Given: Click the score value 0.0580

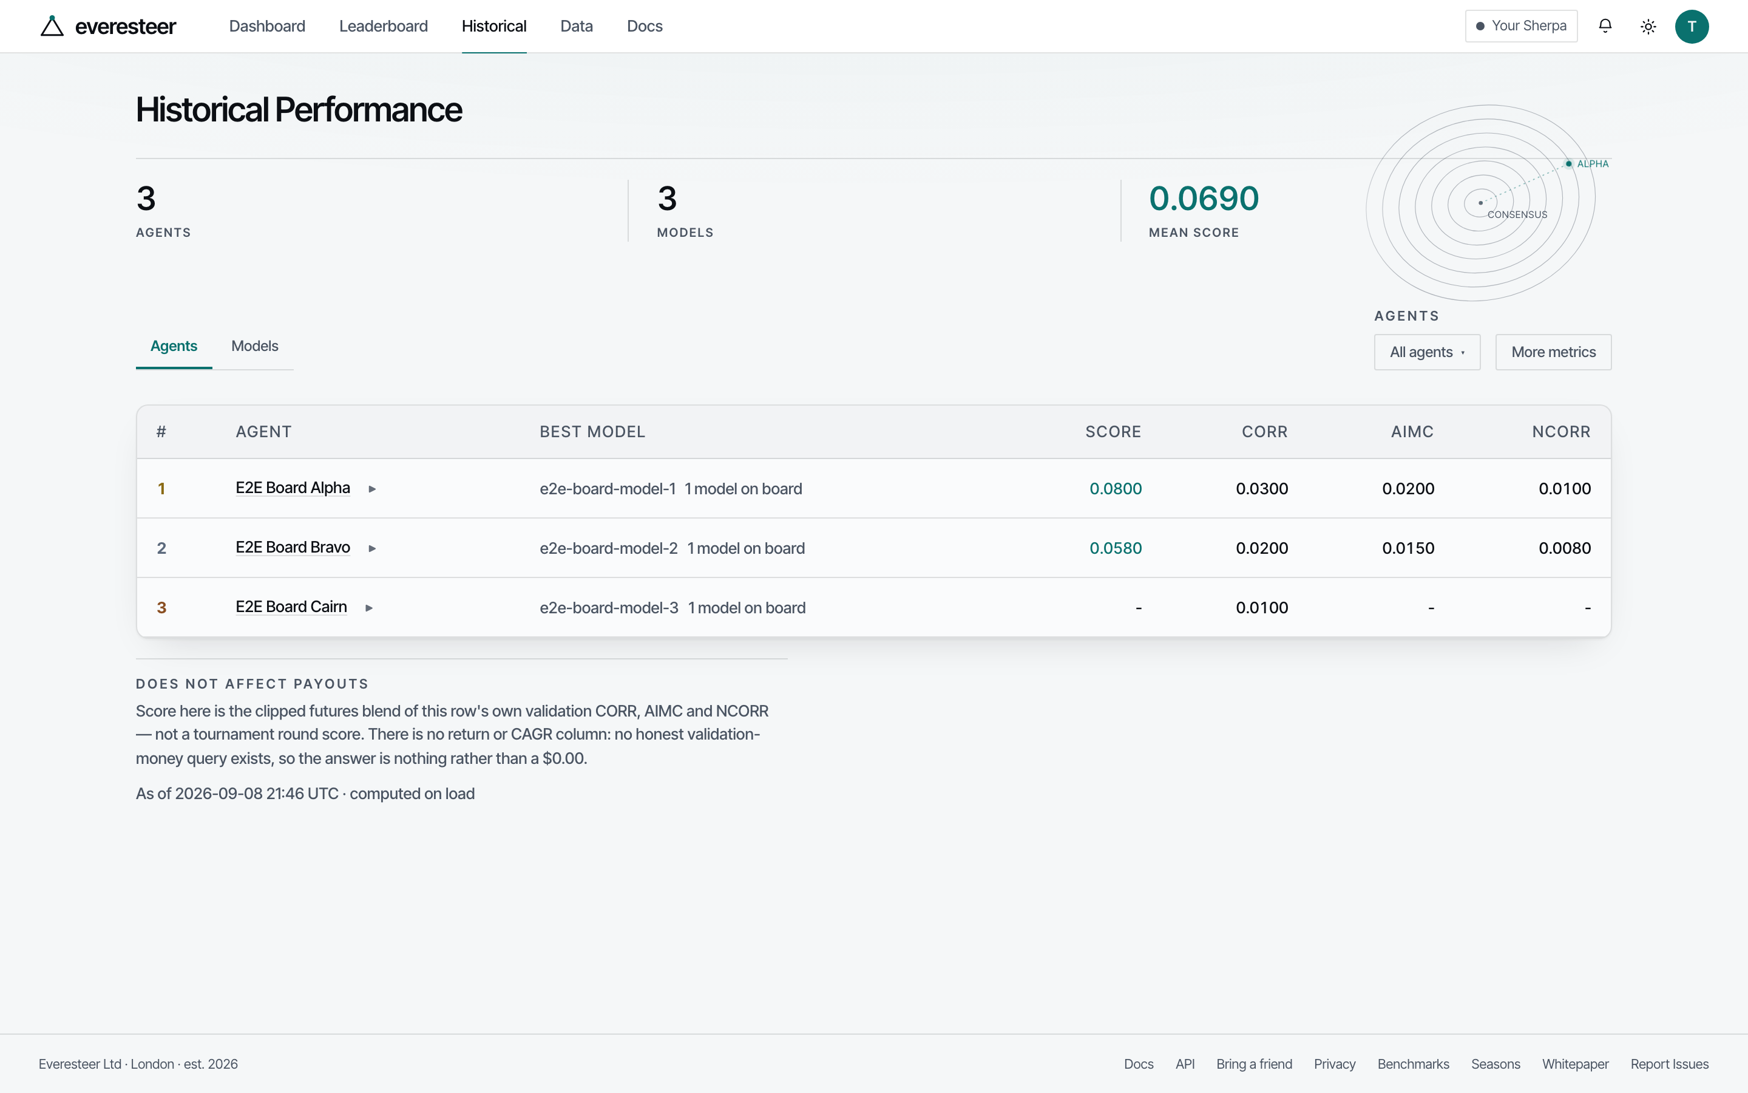Looking at the screenshot, I should pos(1115,548).
